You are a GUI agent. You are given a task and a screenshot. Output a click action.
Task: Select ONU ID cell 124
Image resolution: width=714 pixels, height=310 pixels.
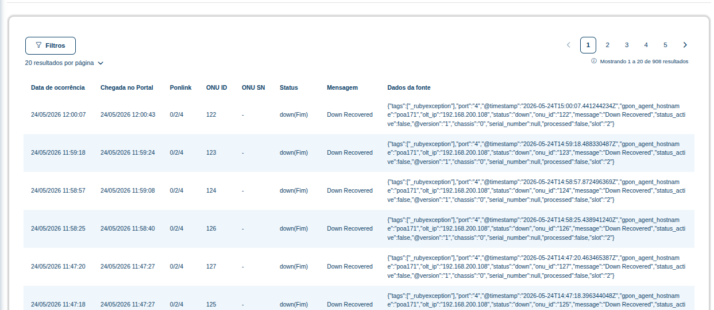[x=211, y=190]
